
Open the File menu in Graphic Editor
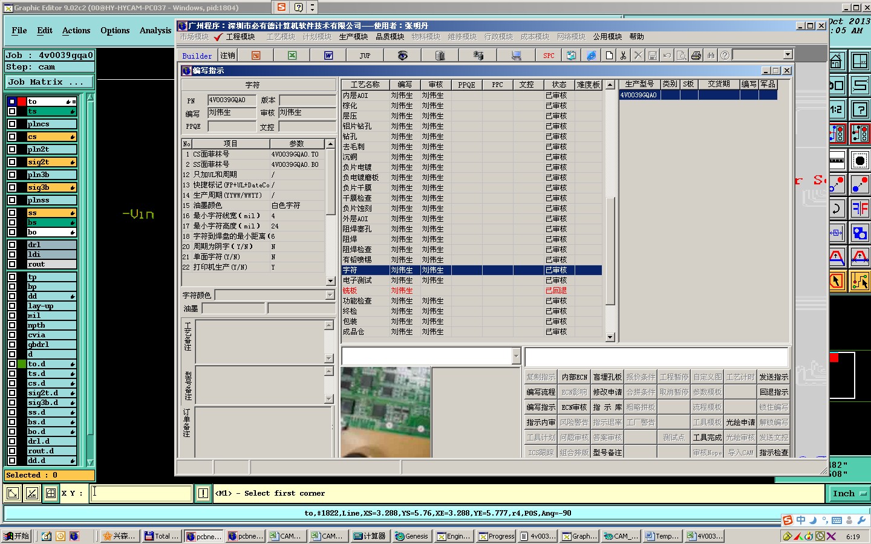click(x=19, y=30)
